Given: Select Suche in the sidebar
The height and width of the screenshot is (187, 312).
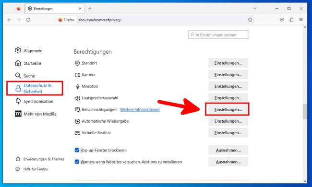Looking at the screenshot, I should pos(25,76).
